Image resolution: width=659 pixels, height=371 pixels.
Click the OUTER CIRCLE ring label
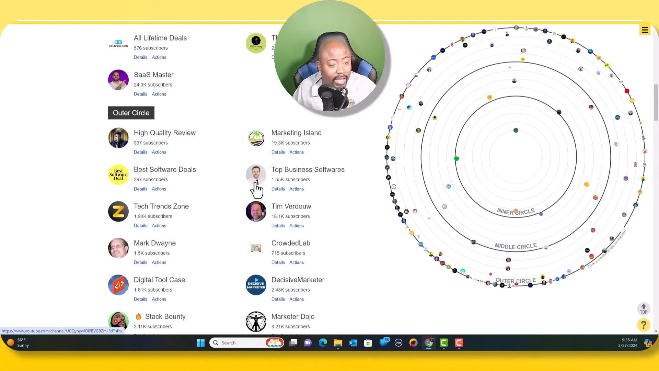click(516, 281)
